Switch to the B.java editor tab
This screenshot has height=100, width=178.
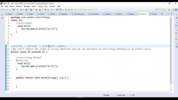tap(9, 14)
